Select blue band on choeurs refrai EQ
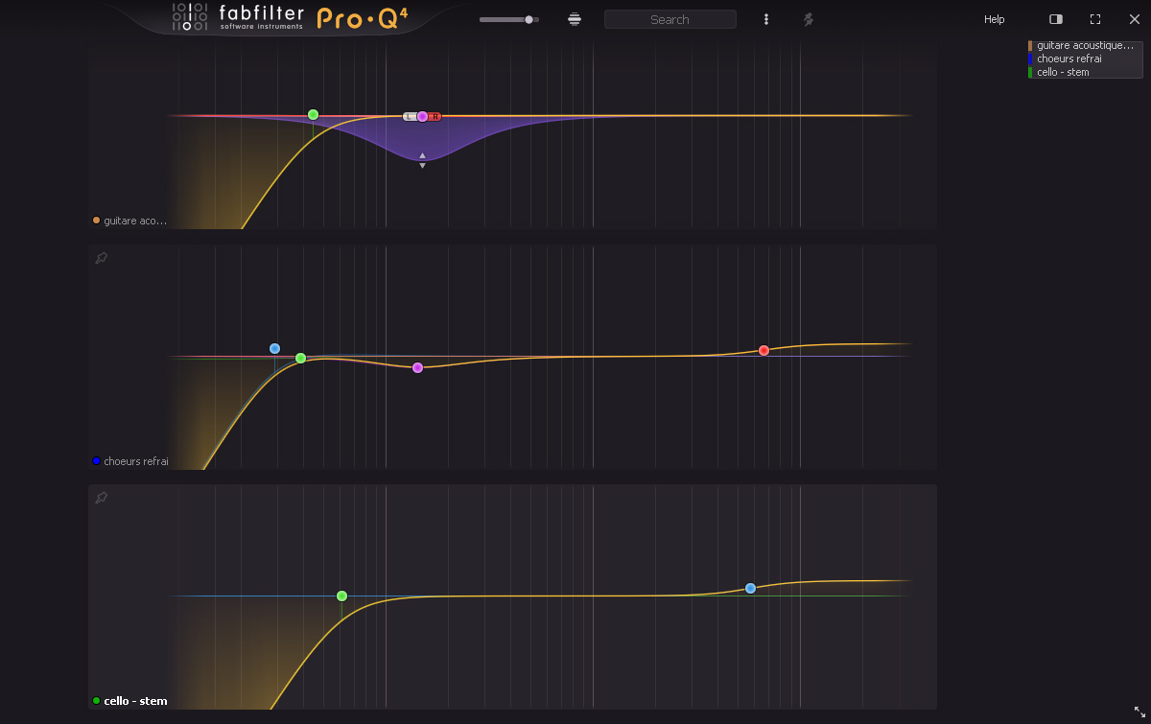This screenshot has width=1151, height=724. [x=274, y=348]
